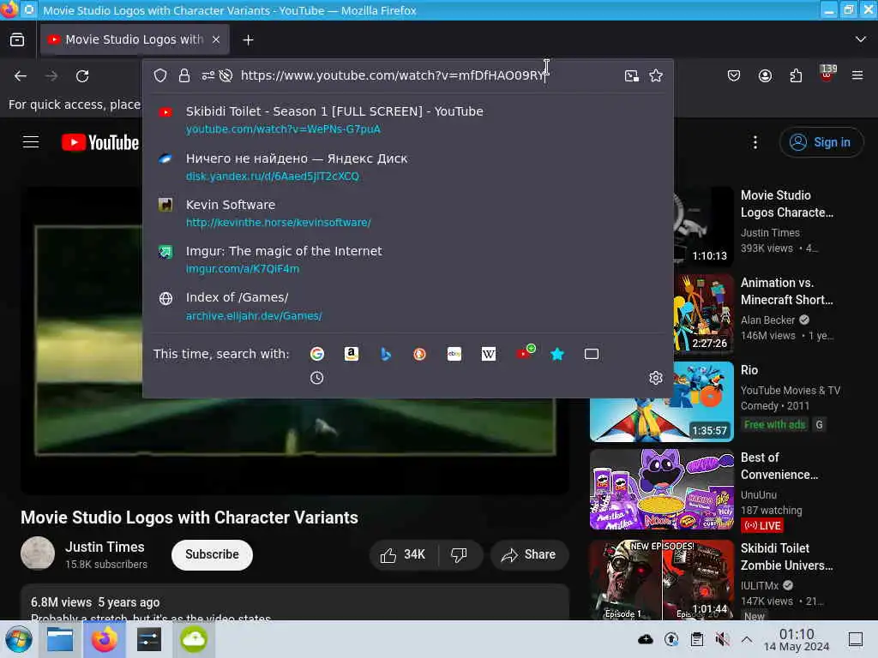
Task: Select the Kevin Software suggestion
Action: coord(407,213)
